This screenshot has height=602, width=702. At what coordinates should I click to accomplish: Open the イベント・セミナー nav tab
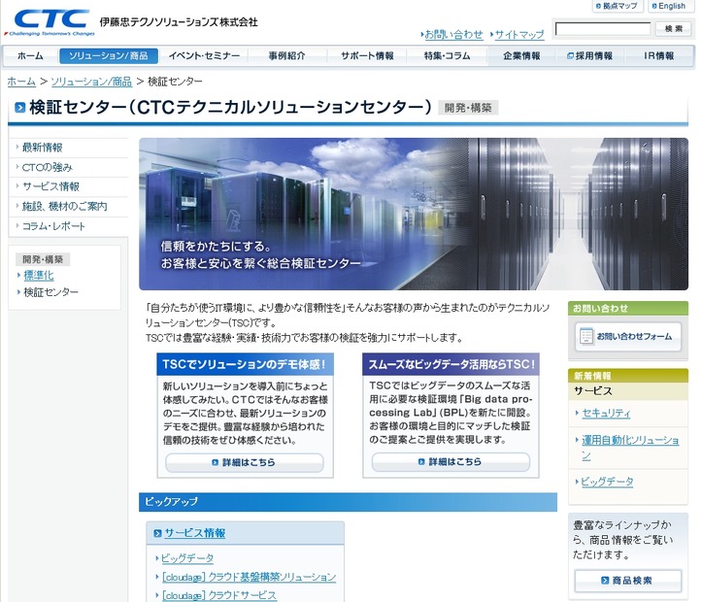(204, 56)
